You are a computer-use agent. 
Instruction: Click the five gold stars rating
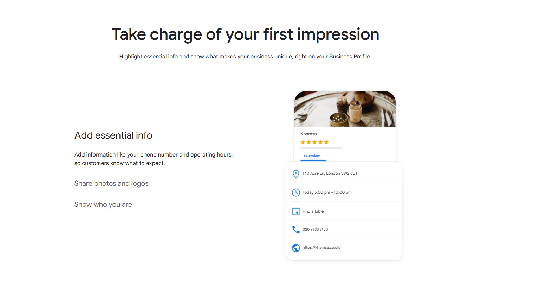[314, 142]
